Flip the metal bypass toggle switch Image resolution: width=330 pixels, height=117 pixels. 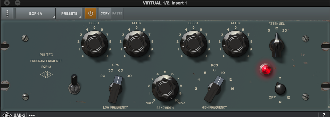pyautogui.click(x=74, y=84)
